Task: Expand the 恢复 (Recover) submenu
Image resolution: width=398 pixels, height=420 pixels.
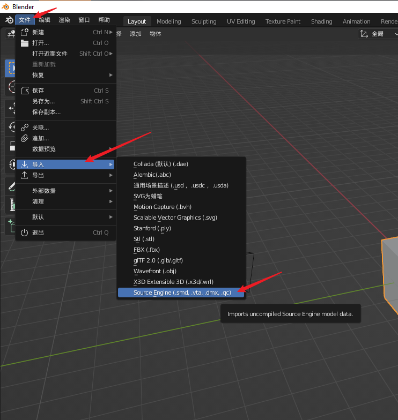Action: pos(65,75)
